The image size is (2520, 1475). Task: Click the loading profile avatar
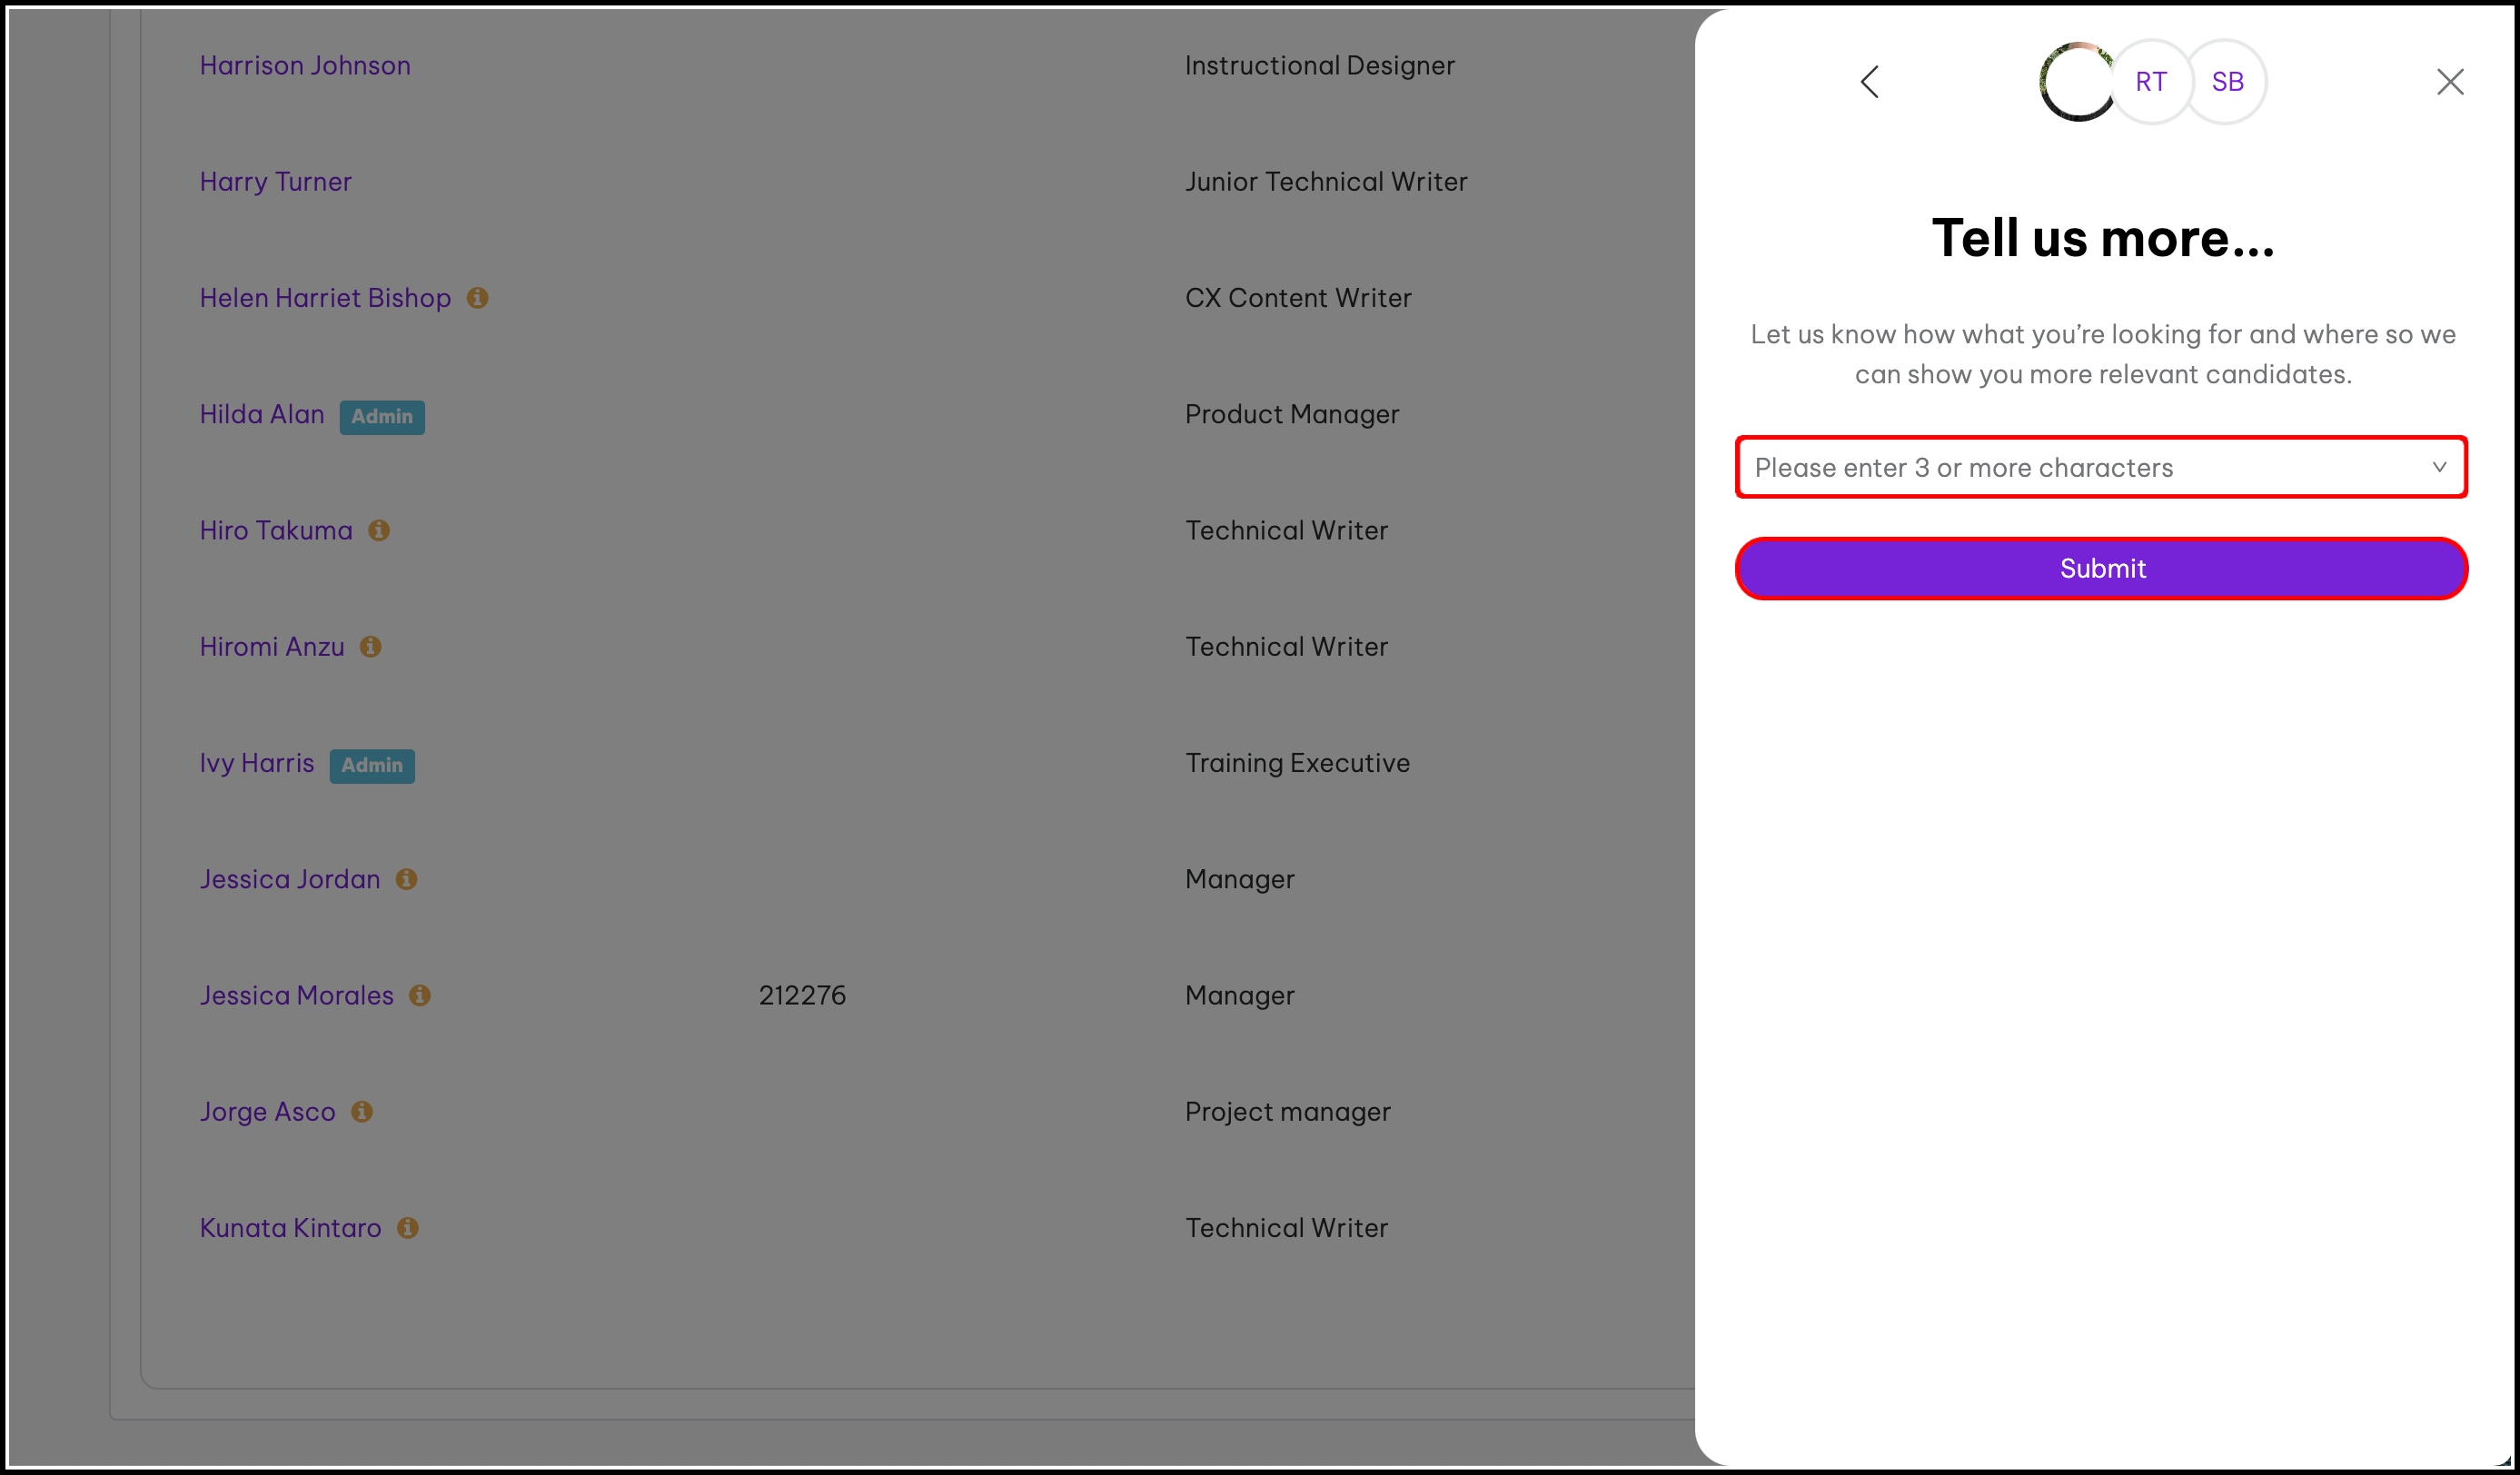coord(2077,82)
